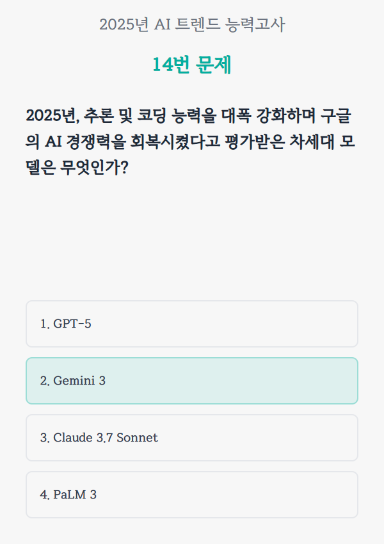Pick the OpenAI model answer

(192, 324)
